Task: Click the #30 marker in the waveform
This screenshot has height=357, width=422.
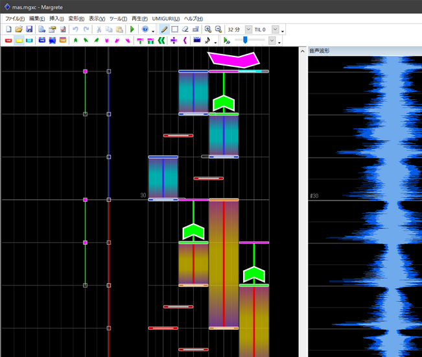Action: [314, 196]
